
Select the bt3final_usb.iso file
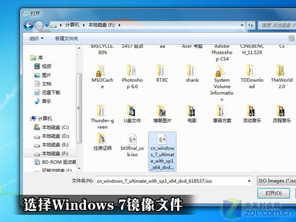132,145
